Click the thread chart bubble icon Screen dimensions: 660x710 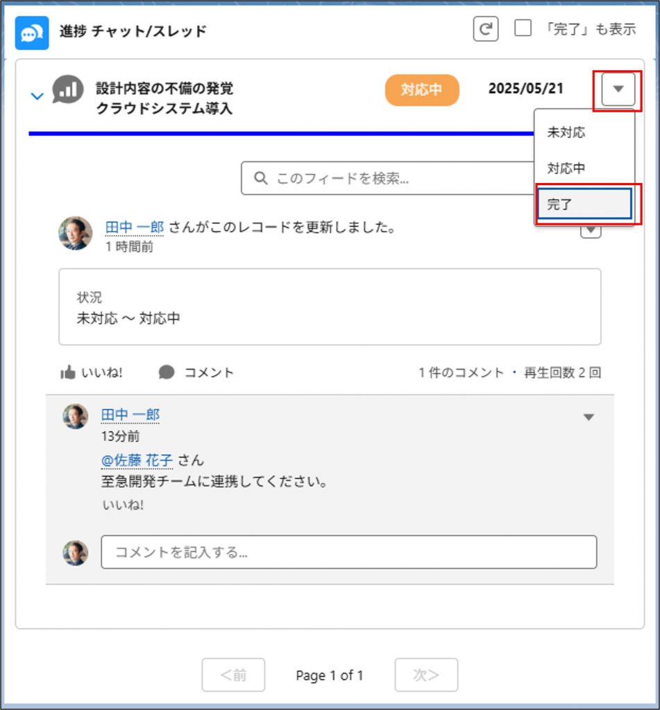pos(68,90)
